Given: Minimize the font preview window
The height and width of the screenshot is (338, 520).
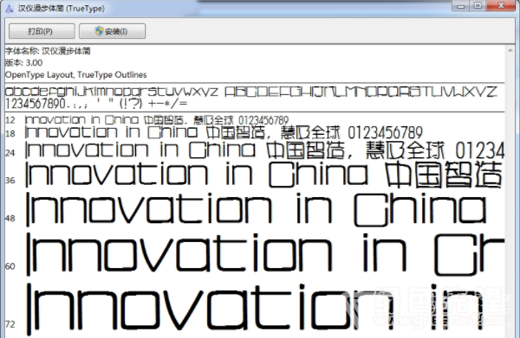Looking at the screenshot, I should coord(461,5).
